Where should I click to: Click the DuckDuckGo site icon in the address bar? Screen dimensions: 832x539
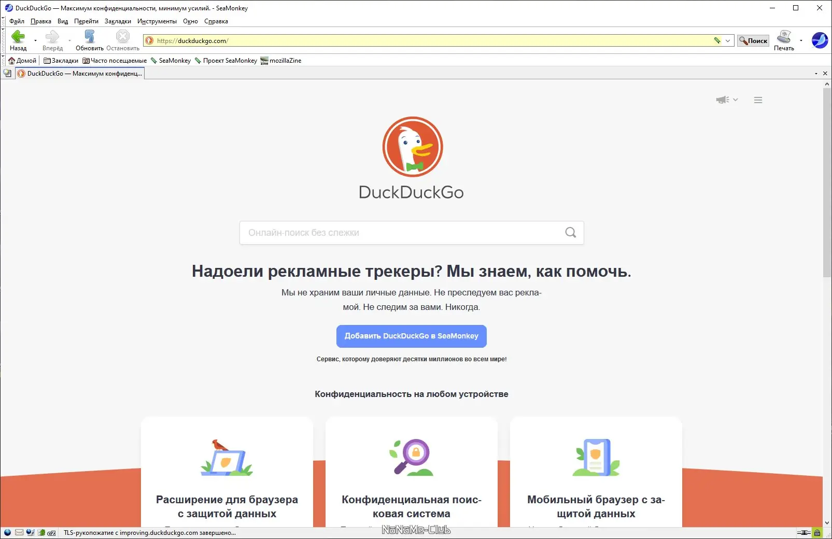pyautogui.click(x=149, y=40)
